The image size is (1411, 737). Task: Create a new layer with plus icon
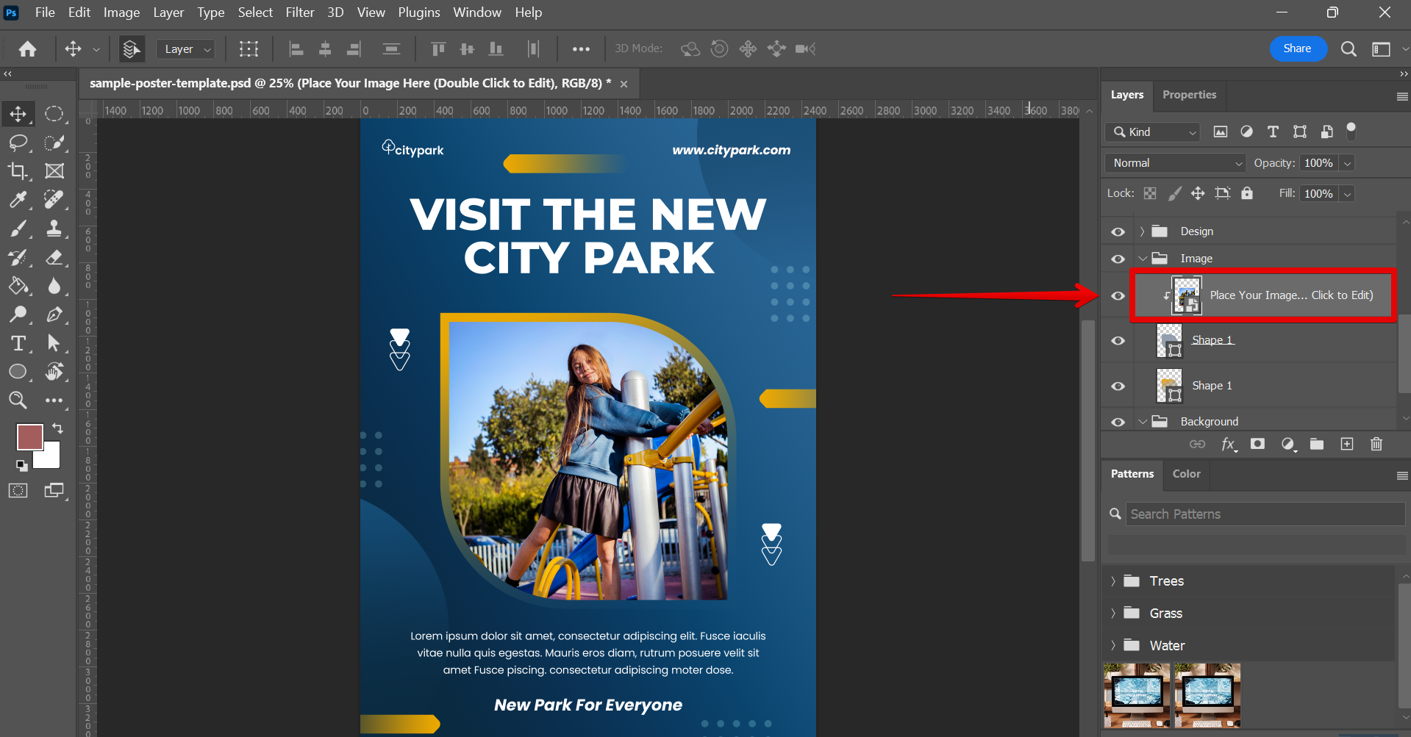pos(1347,444)
